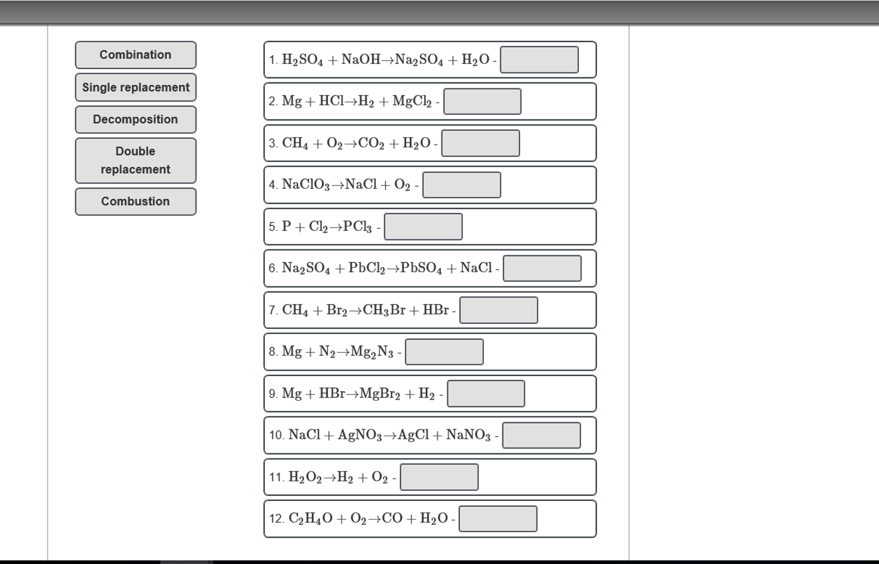Click the gray top header bar

click(439, 12)
